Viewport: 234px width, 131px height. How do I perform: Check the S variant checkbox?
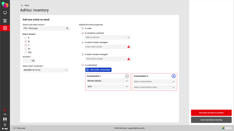point(26,38)
